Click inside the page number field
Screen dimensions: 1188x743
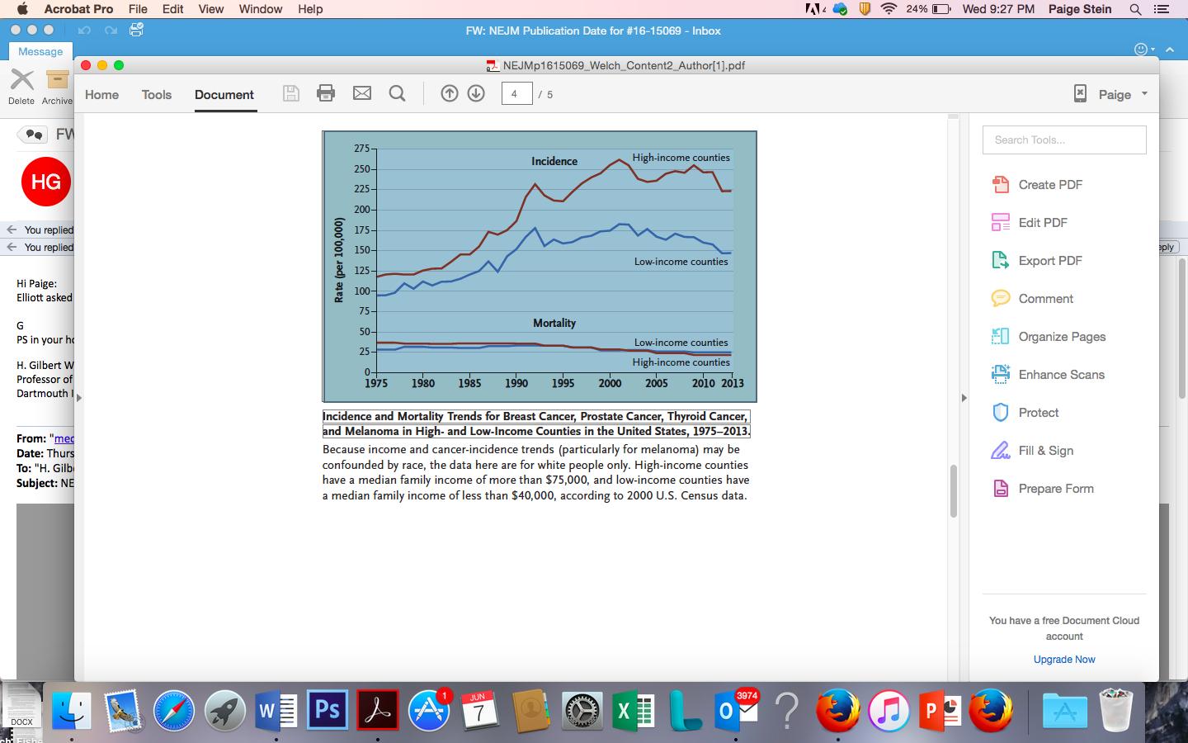pos(516,93)
